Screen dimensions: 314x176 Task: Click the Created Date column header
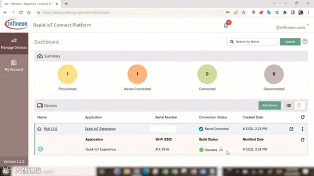[253, 117]
